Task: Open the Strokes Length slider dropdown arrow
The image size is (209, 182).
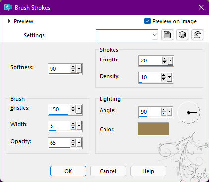Action: click(170, 61)
